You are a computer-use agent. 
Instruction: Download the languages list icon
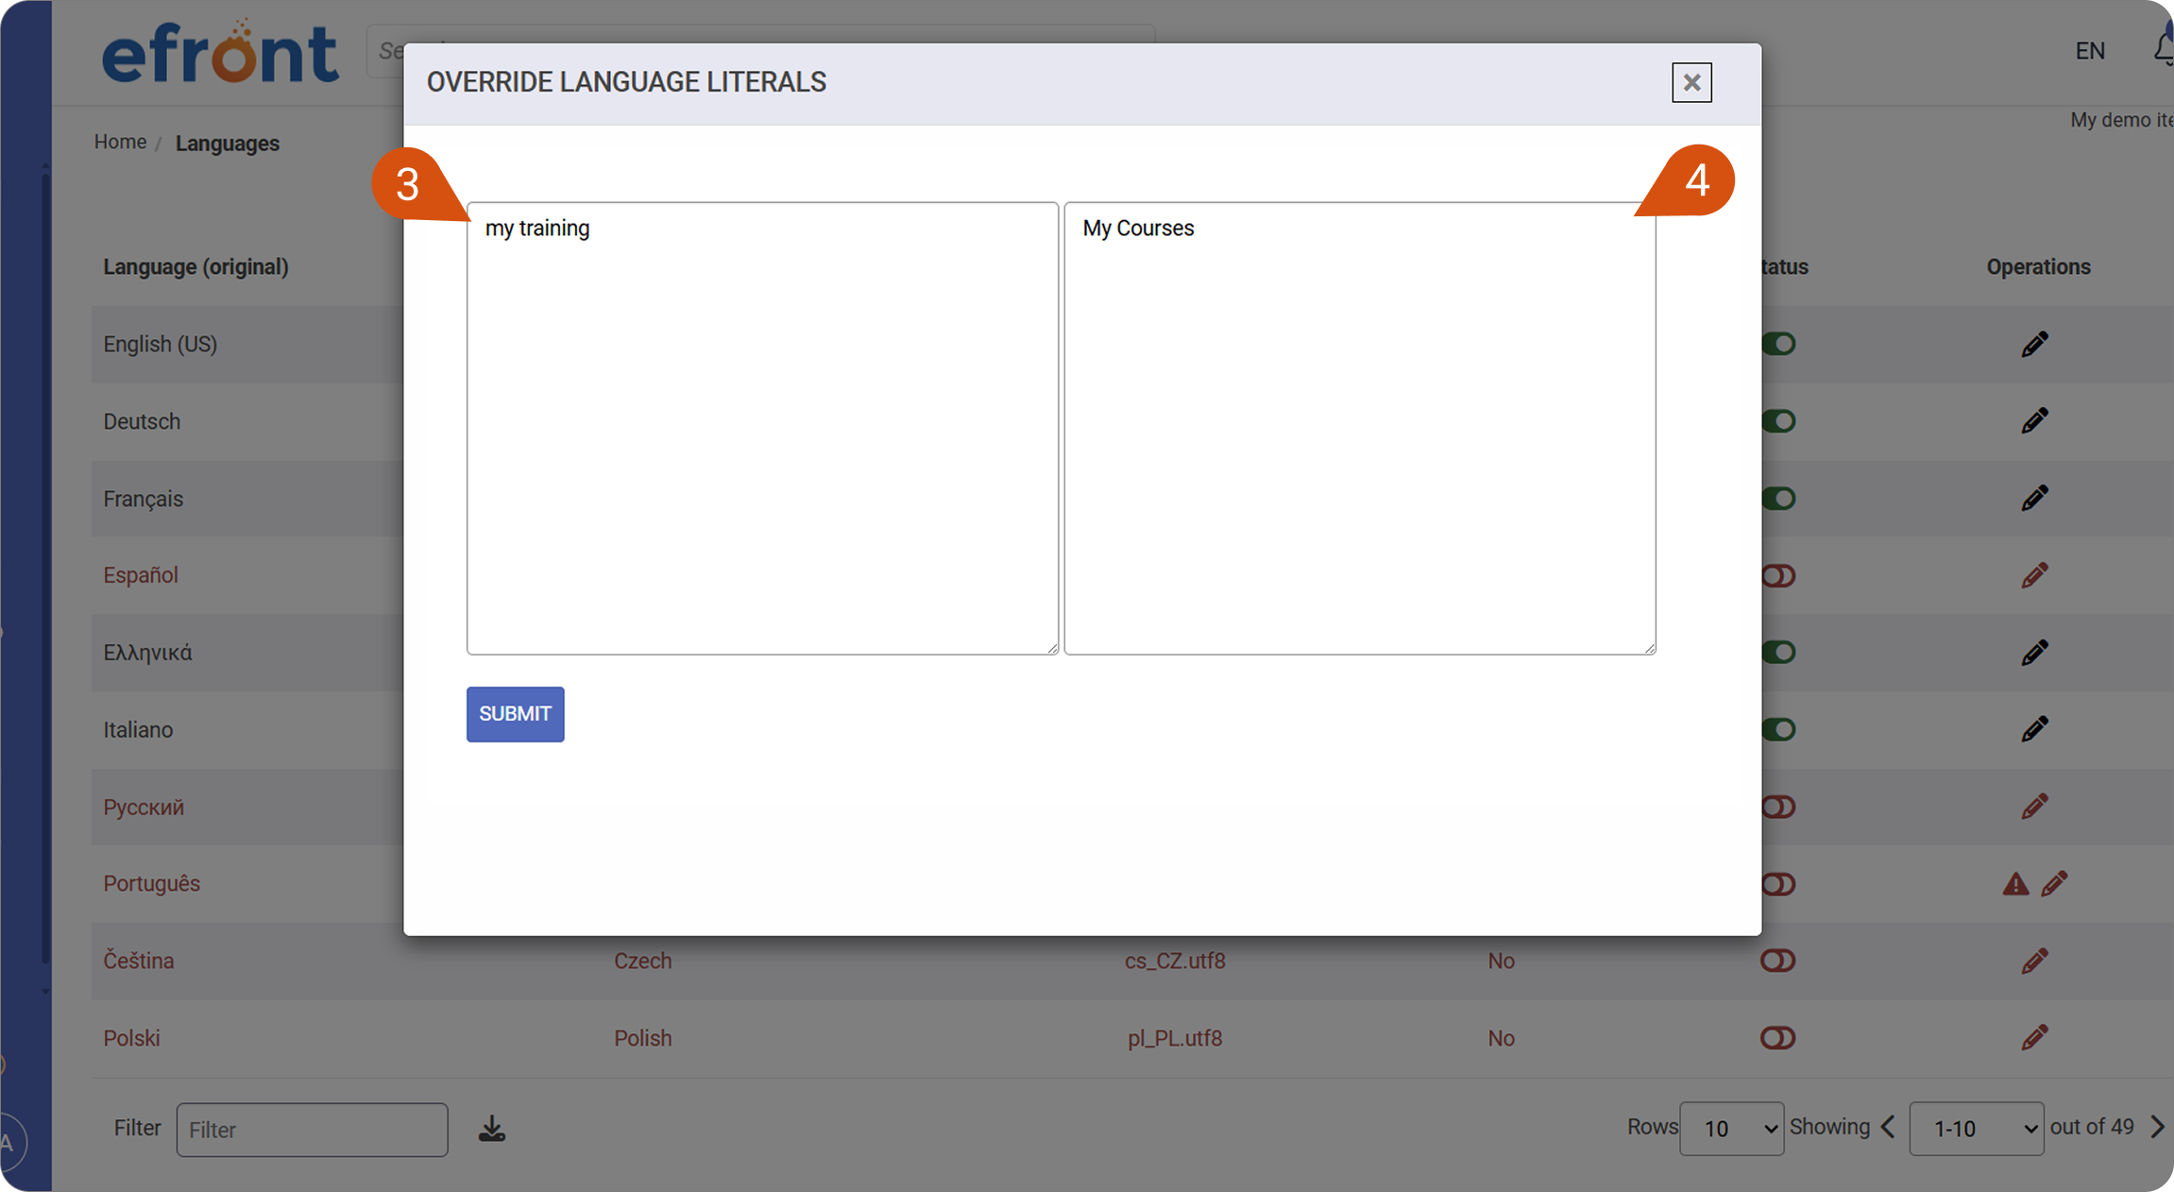492,1129
